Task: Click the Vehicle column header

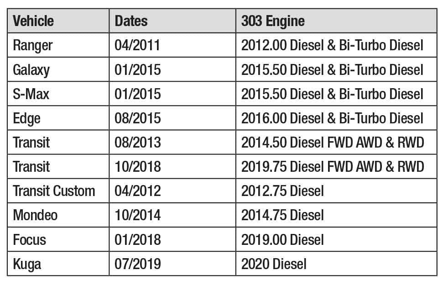Action: [33, 21]
